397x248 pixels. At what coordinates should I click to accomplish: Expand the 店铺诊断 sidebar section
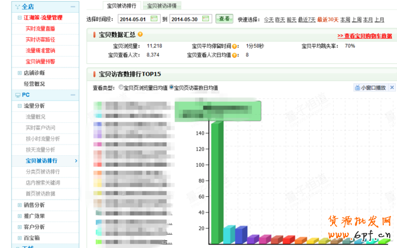(x=19, y=73)
